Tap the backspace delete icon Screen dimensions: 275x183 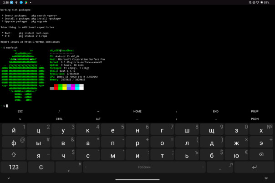[260, 155]
